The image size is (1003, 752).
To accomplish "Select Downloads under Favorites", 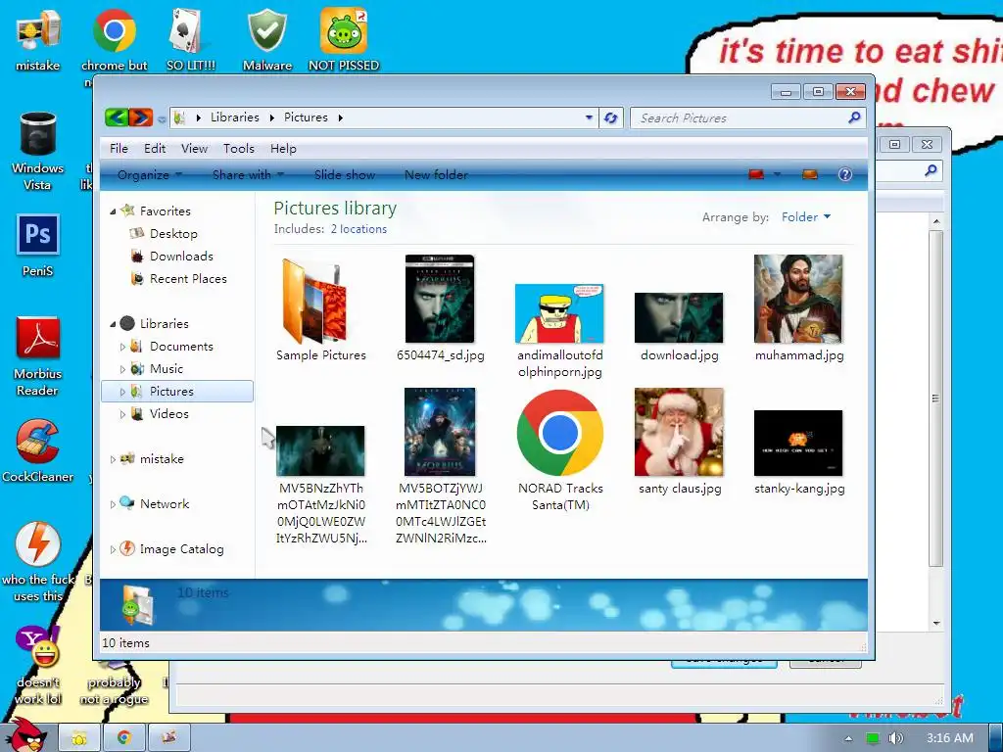I will (181, 257).
